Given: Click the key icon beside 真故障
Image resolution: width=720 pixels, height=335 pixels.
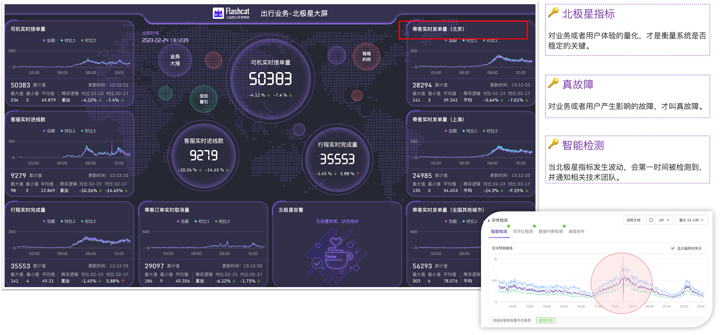Looking at the screenshot, I should (x=553, y=83).
